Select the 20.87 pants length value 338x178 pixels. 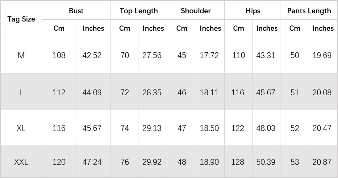[322, 162]
